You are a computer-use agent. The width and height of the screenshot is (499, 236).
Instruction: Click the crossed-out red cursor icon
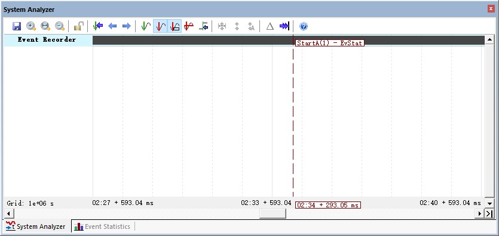(x=189, y=26)
